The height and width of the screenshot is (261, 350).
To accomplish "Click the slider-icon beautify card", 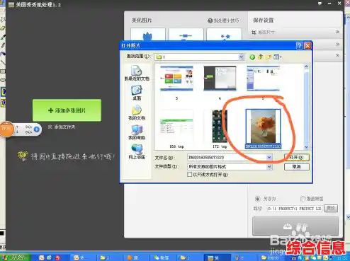I will tap(186, 35).
